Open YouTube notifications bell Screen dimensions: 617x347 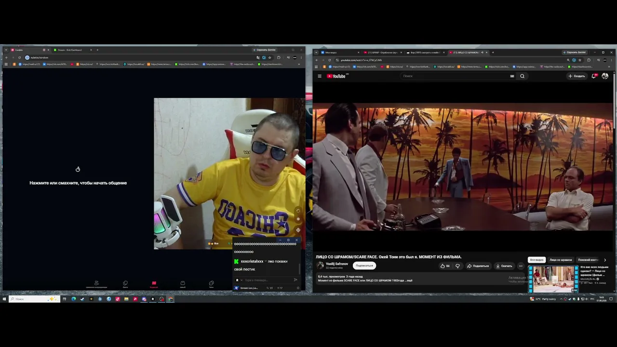point(594,76)
